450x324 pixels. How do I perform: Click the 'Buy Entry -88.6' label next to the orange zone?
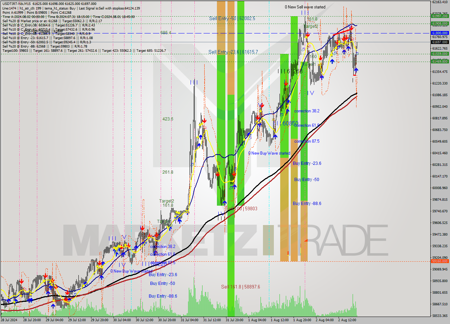coord(307,204)
